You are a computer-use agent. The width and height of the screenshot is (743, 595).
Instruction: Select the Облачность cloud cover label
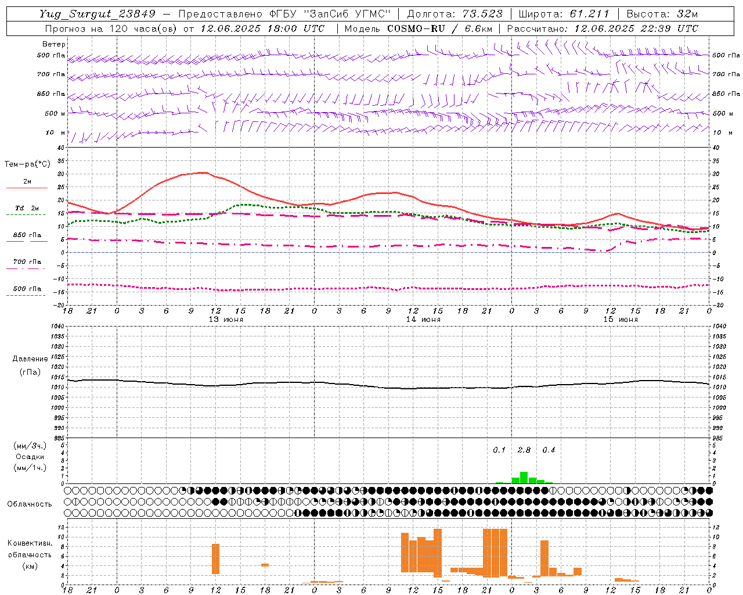(x=30, y=504)
